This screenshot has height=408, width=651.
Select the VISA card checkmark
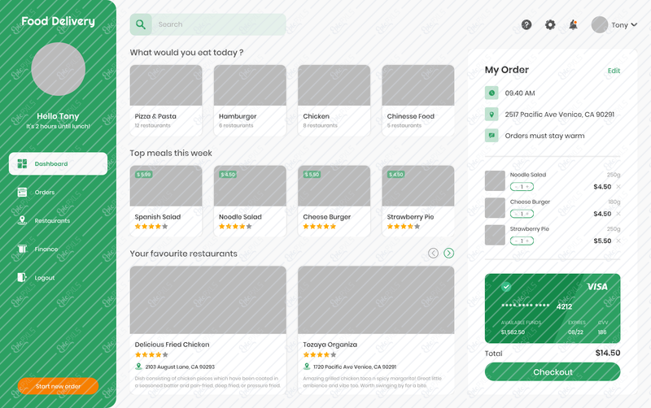click(x=505, y=287)
